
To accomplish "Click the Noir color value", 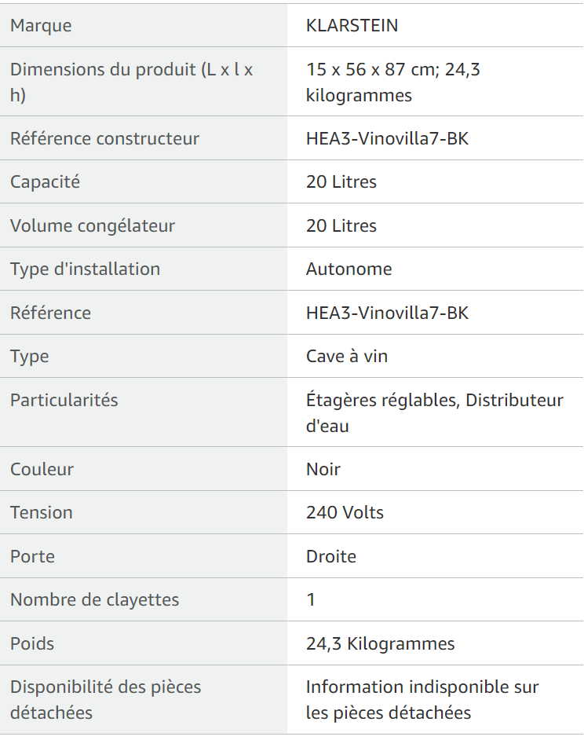I will pos(323,470).
